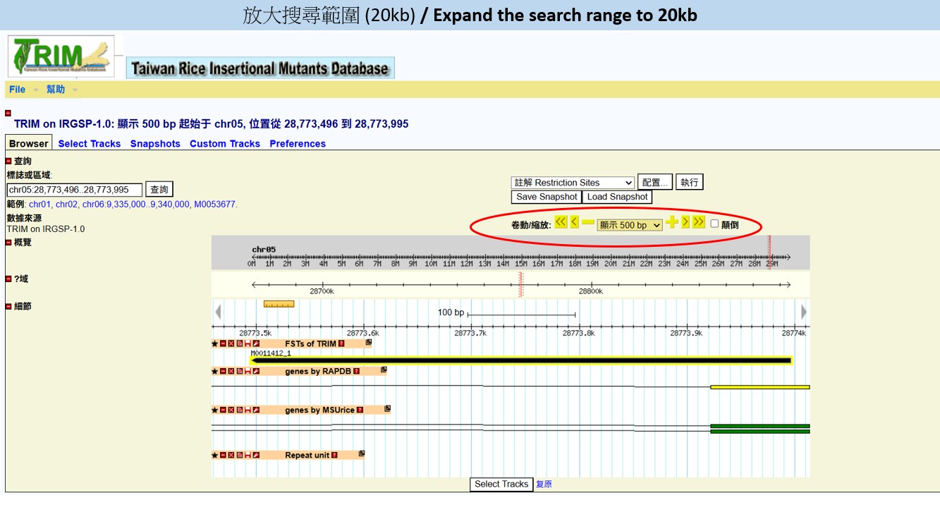The image size is (940, 524).
Task: Turn off genes by RAPDB track (X icon)
Action: pyautogui.click(x=231, y=371)
